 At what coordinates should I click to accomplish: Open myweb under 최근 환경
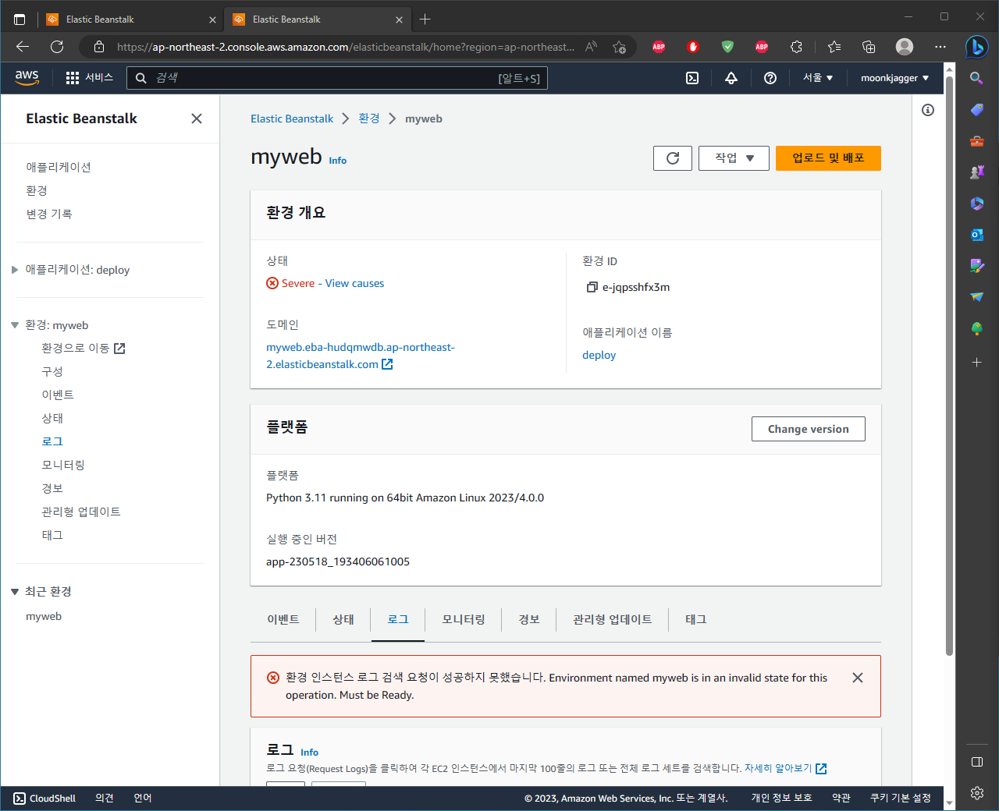click(44, 616)
